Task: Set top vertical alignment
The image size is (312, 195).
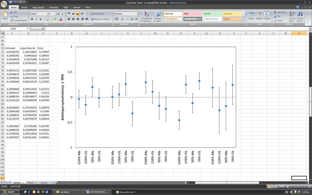Action: click(x=69, y=14)
